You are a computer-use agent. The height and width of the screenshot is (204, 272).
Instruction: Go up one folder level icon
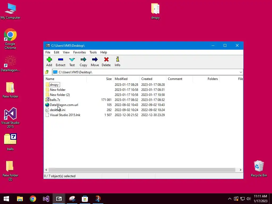click(x=47, y=72)
